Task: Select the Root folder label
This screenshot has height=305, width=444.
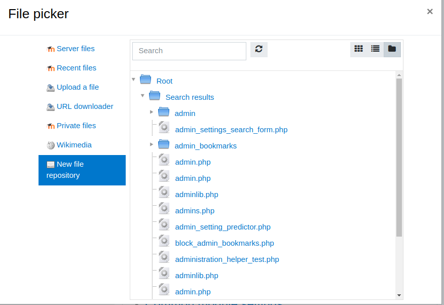Action: [x=164, y=81]
